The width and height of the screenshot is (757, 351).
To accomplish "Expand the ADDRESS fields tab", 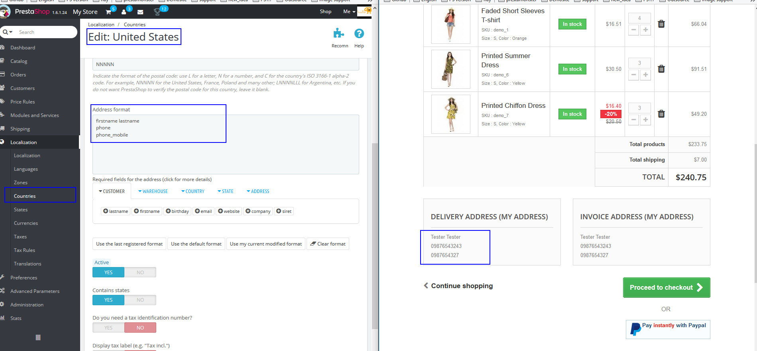I will click(258, 191).
